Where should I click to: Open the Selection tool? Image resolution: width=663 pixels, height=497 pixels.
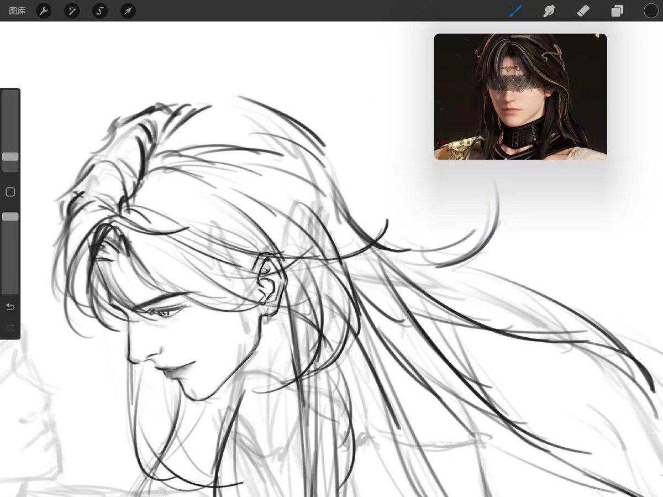100,11
